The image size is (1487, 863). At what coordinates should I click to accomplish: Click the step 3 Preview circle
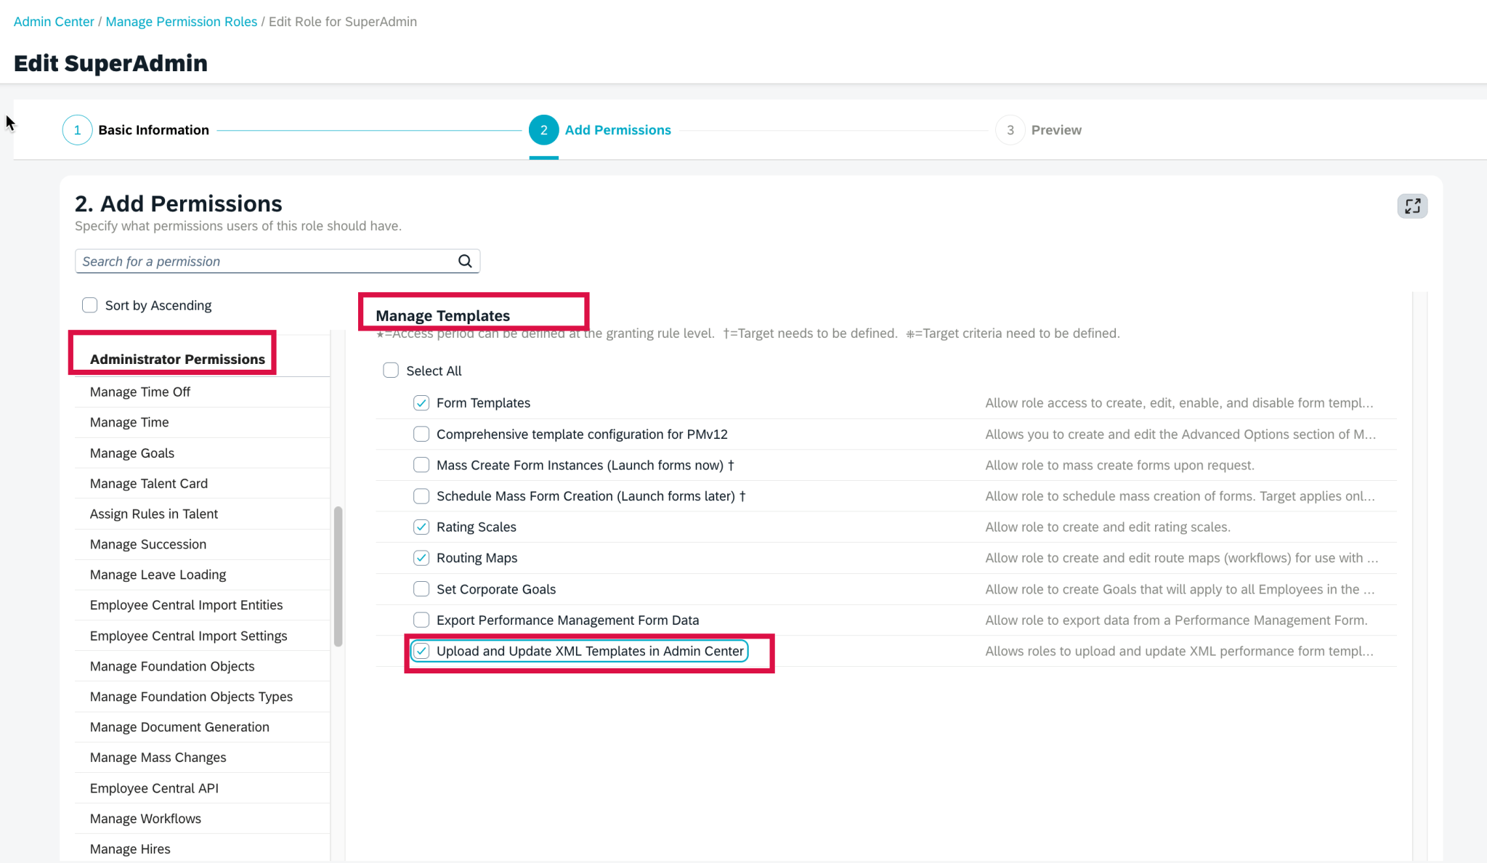tap(1010, 129)
